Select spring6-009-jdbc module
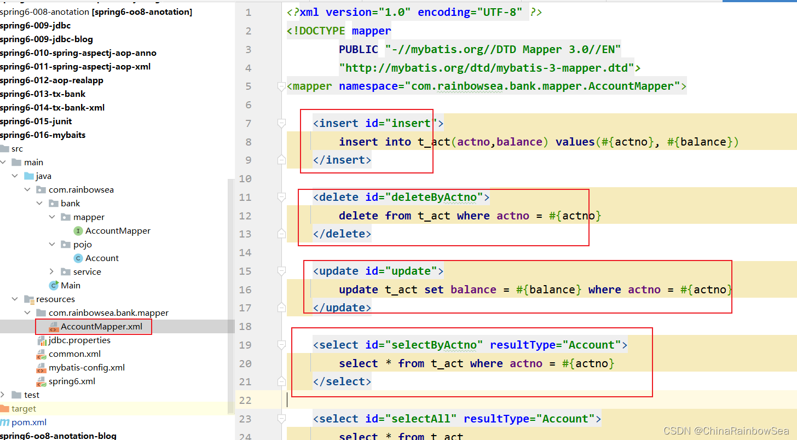The image size is (797, 440). pos(36,26)
